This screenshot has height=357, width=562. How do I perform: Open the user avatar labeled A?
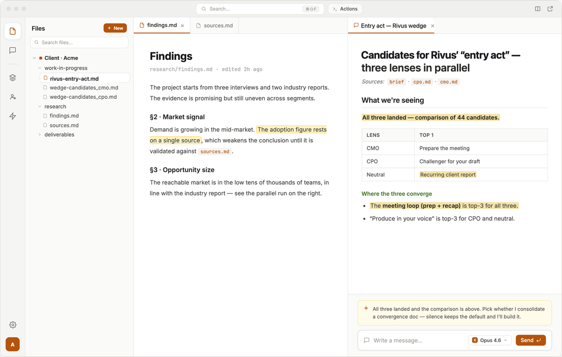tap(12, 345)
